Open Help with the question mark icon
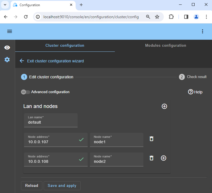212x193 pixels. [x=191, y=92]
